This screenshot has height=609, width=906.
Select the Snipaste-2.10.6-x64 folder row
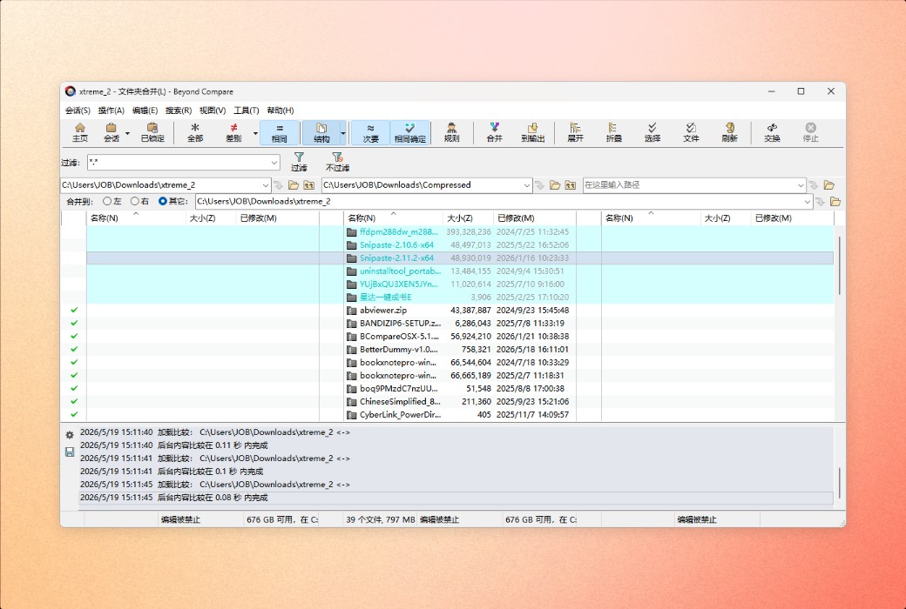click(x=459, y=244)
